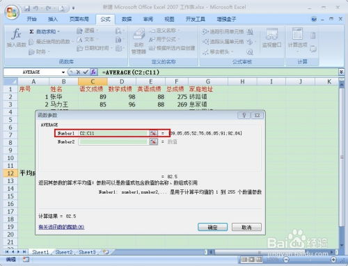Cancel formula entry with X button
Screen dimensions: 348x266
pos(78,72)
